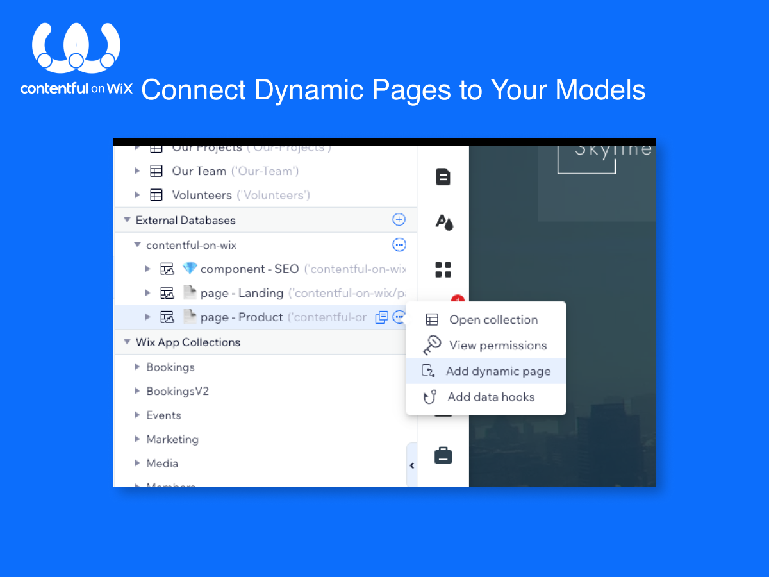Viewport: 769px width, 577px height.
Task: Click the diamond emoji on component - SEO
Action: point(190,269)
